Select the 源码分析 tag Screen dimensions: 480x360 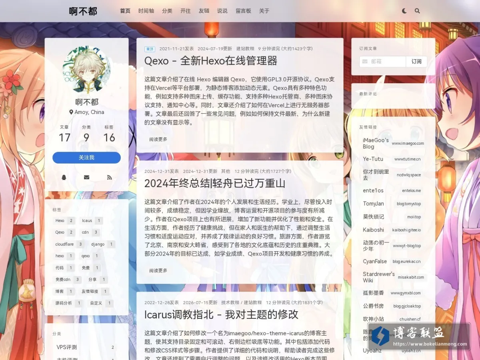68,303
